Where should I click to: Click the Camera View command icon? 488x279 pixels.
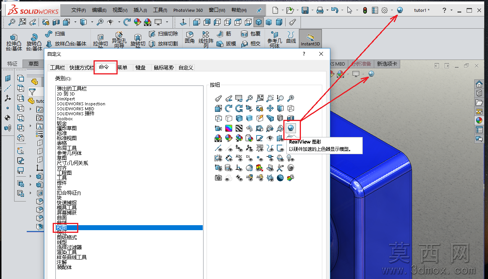[x=218, y=128]
